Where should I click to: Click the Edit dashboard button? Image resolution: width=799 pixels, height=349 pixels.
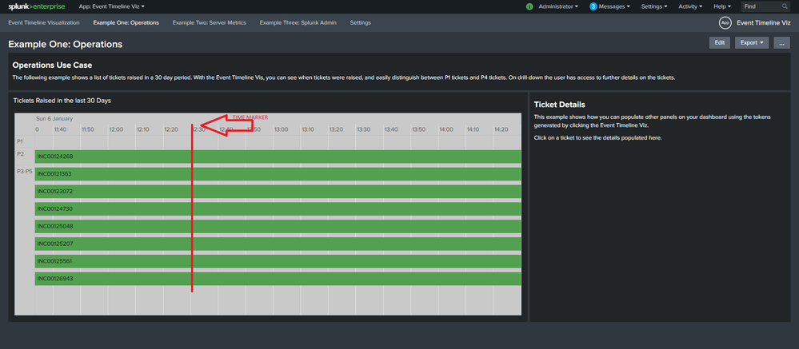coord(720,43)
